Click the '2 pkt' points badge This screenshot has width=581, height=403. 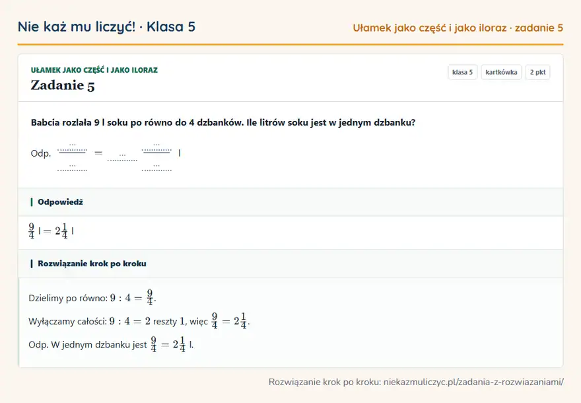coord(537,72)
